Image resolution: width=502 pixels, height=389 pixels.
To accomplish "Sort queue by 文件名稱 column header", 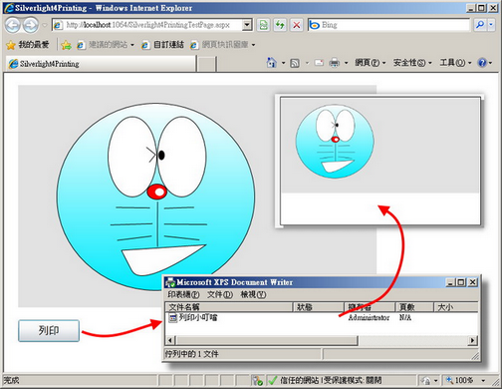I will click(x=229, y=307).
